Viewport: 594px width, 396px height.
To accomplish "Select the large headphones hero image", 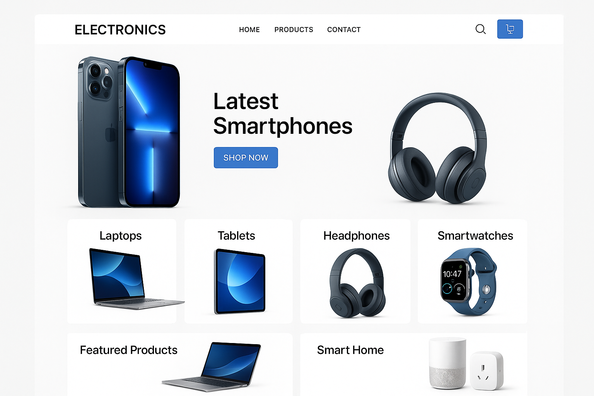I will point(437,148).
